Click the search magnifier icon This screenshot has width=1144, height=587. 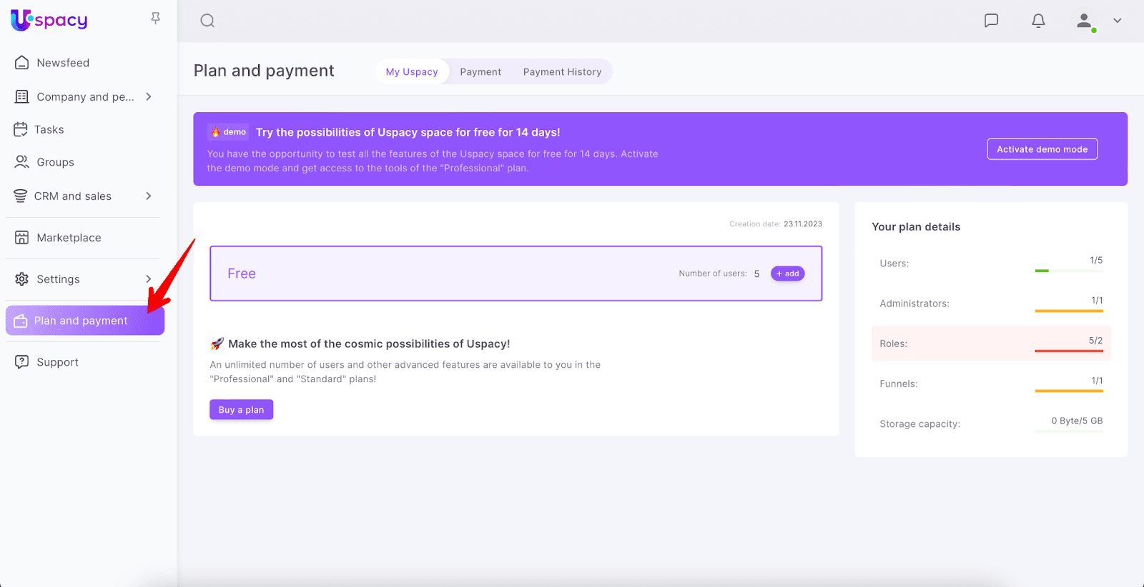coord(207,21)
